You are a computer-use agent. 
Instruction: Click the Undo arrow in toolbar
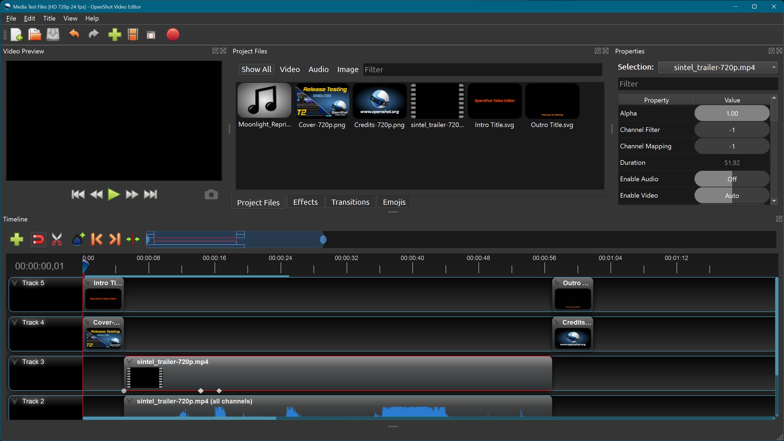coord(74,34)
